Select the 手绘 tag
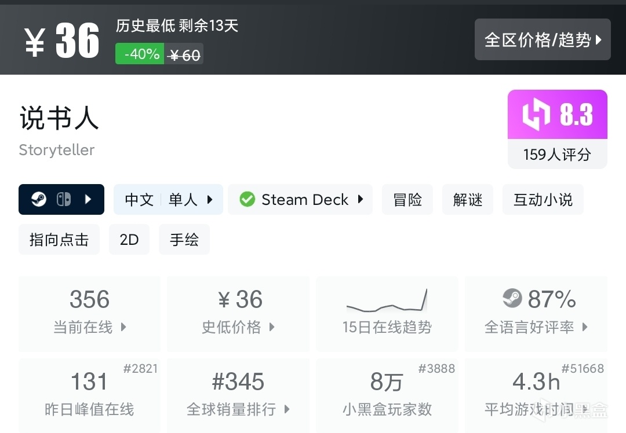 coord(184,240)
